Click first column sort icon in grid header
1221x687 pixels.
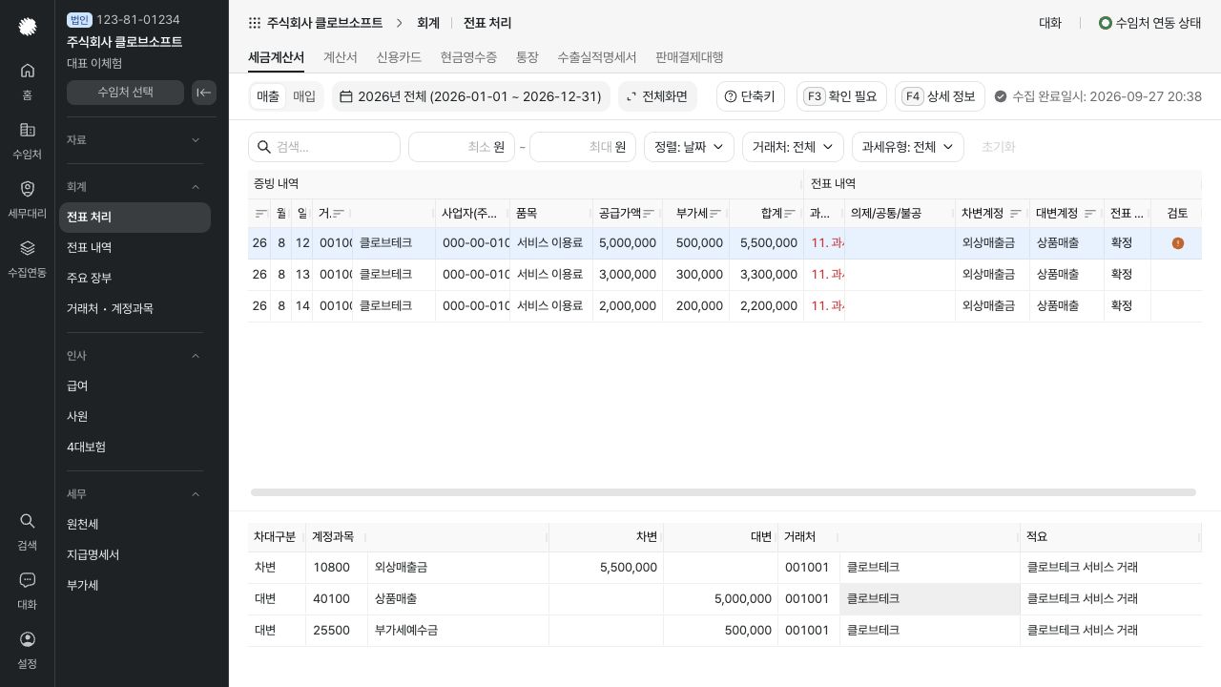pos(261,214)
